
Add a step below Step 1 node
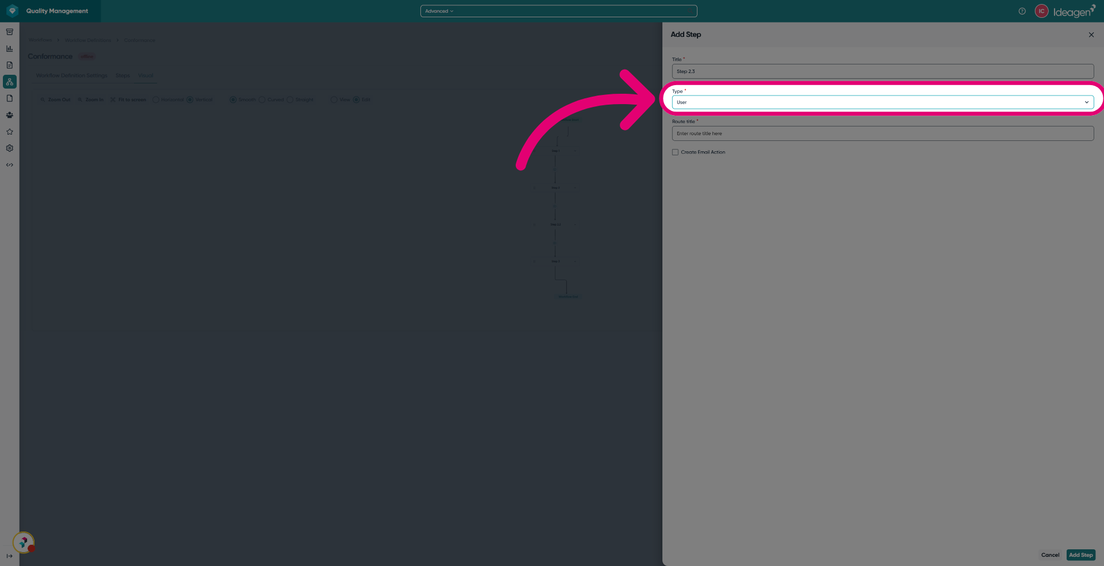pos(555,169)
